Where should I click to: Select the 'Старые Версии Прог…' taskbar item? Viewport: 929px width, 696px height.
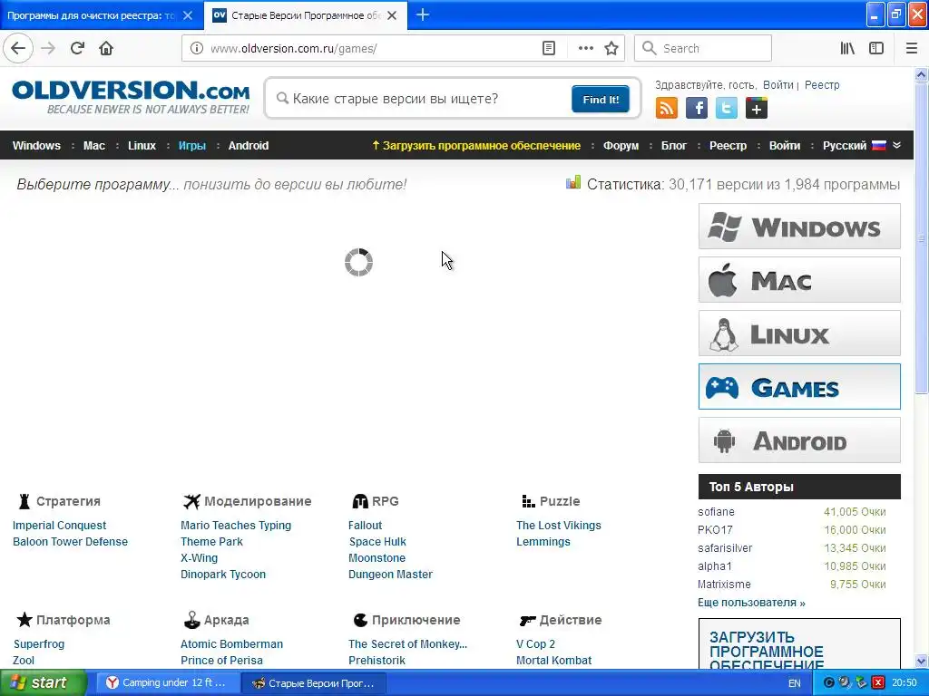click(x=314, y=683)
